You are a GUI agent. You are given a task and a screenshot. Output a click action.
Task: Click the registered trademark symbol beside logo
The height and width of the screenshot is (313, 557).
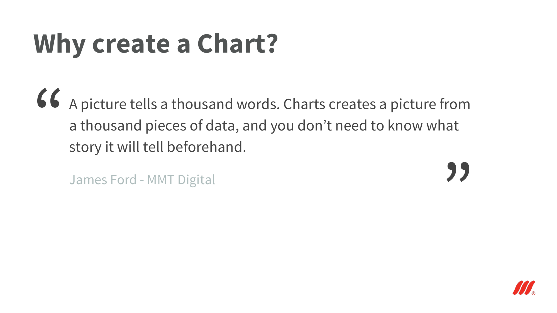tap(533, 293)
